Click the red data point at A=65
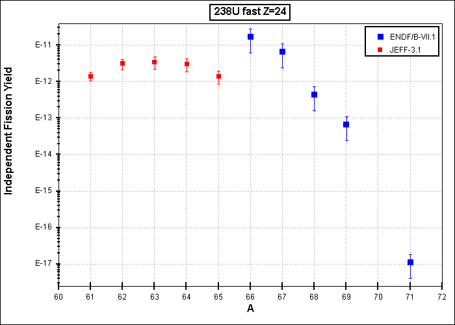455x325 pixels. pyautogui.click(x=218, y=76)
